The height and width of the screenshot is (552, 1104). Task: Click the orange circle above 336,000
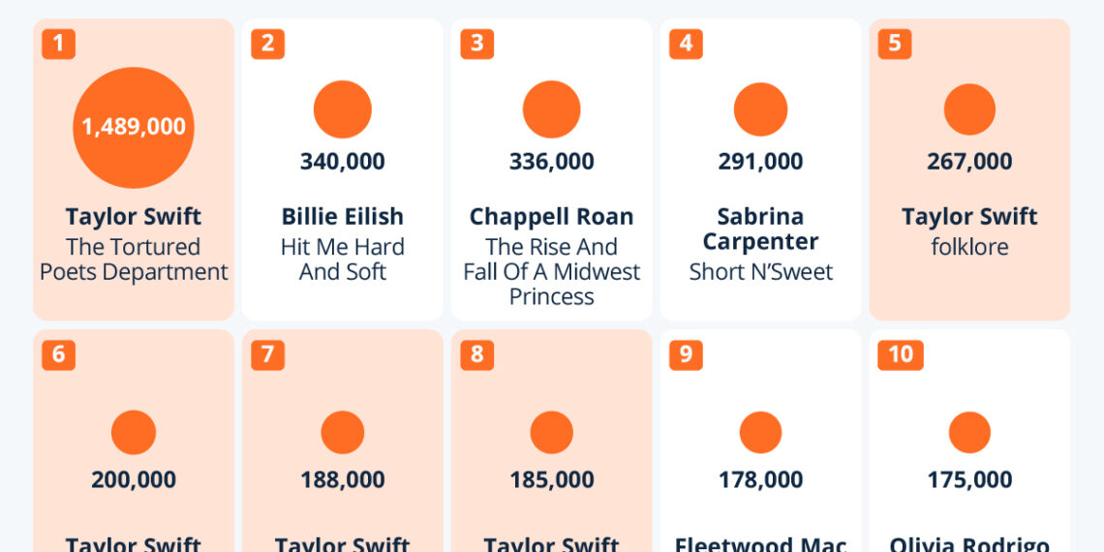552,109
